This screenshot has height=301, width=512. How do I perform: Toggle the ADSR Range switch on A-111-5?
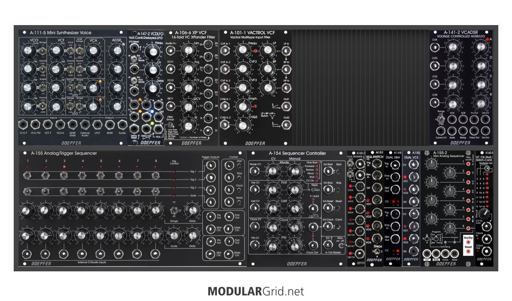click(x=79, y=51)
